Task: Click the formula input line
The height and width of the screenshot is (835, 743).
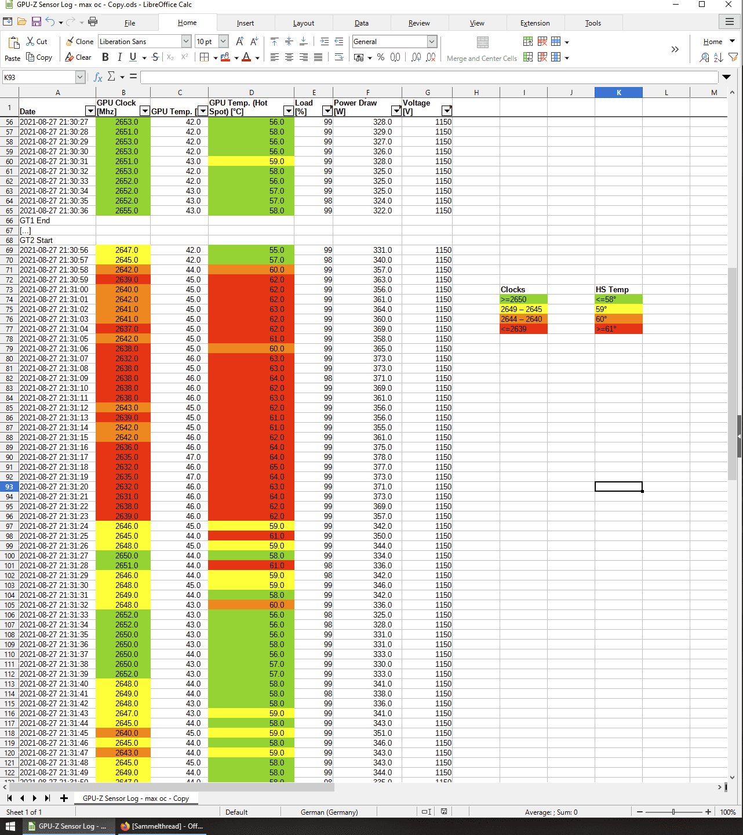Action: (x=429, y=77)
